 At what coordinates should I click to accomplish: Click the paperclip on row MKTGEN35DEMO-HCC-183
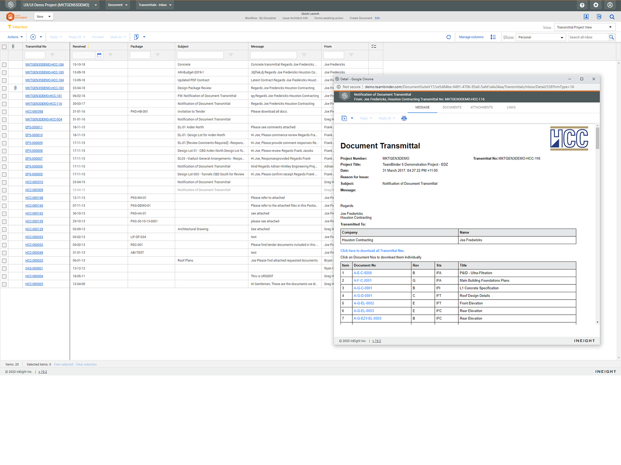tap(15, 88)
